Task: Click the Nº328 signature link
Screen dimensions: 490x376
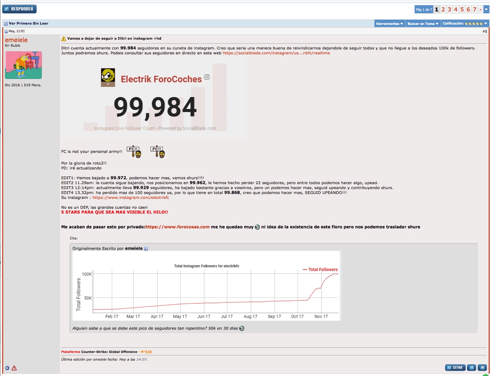Action: pos(146,352)
